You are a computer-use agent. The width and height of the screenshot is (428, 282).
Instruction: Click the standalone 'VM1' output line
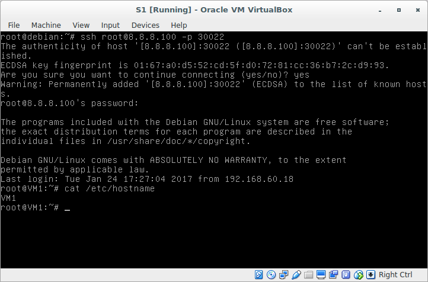point(8,198)
